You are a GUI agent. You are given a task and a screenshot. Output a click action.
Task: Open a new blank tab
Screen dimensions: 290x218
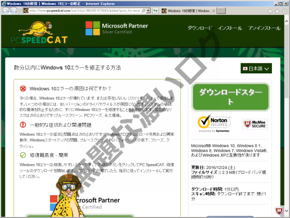221,11
